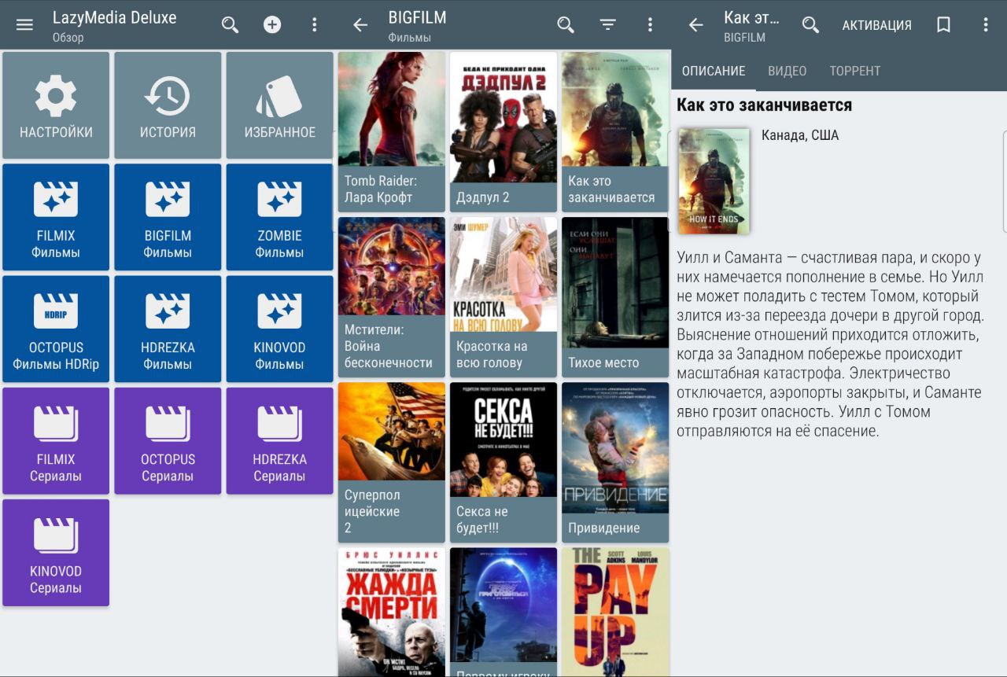Go back from movie description panel
Viewport: 1007px width, 677px height.
[x=695, y=24]
